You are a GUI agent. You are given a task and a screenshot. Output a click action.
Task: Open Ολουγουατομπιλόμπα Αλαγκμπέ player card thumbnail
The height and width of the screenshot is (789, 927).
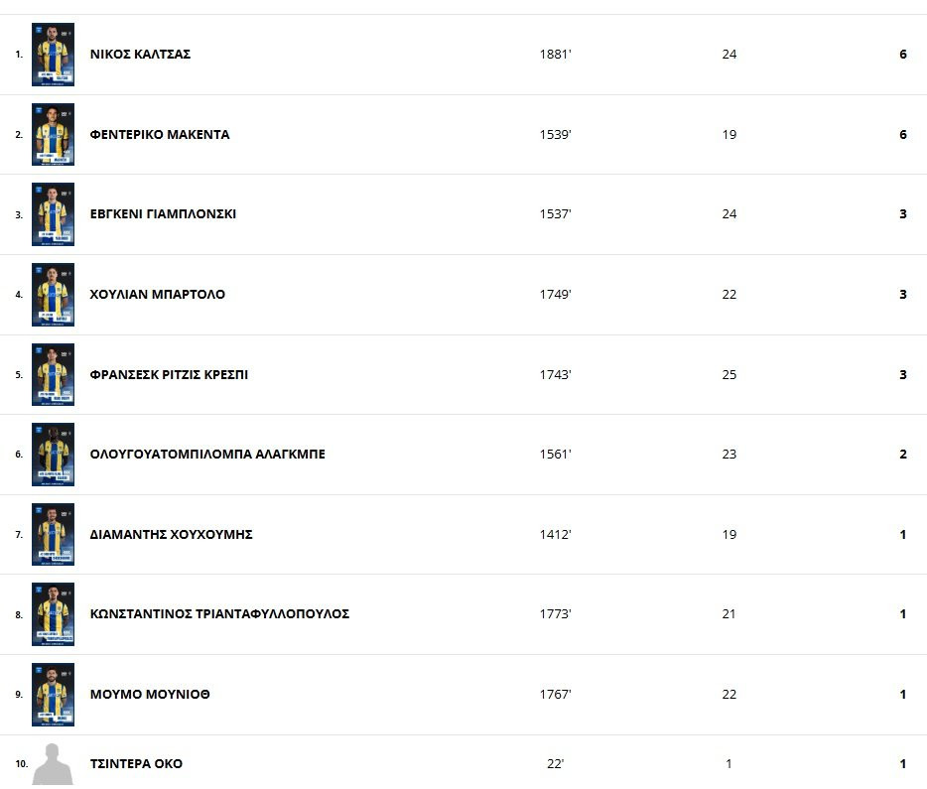(x=53, y=455)
